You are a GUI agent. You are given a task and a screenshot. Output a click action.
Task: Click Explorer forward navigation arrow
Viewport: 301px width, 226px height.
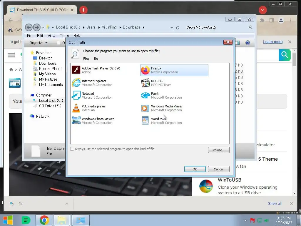coord(37,27)
